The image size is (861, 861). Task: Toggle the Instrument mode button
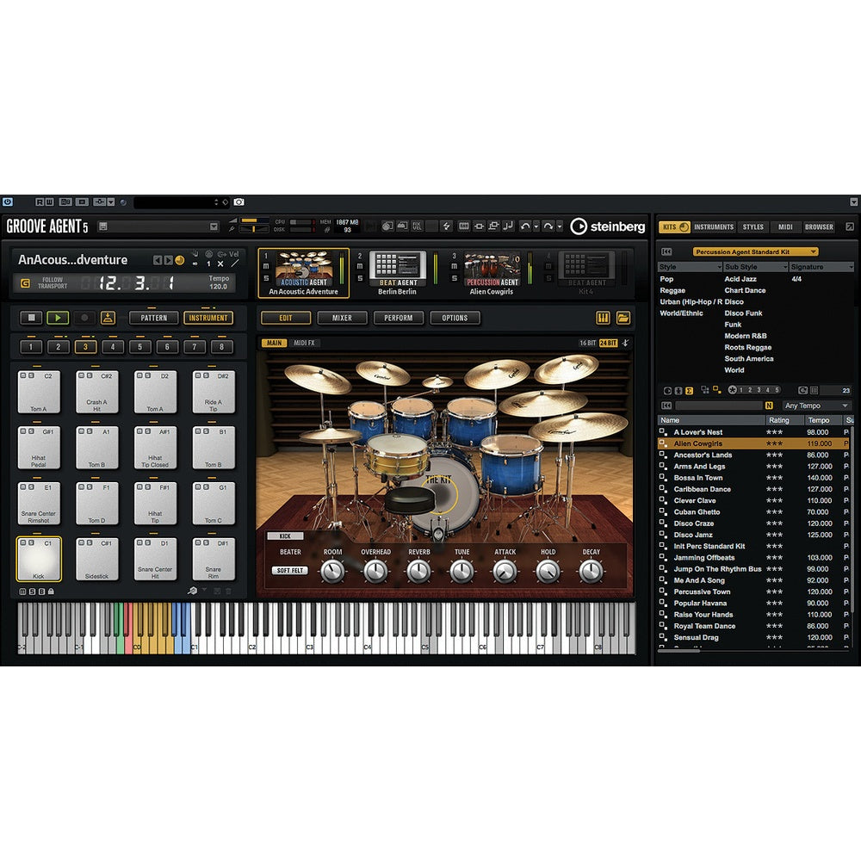[208, 318]
